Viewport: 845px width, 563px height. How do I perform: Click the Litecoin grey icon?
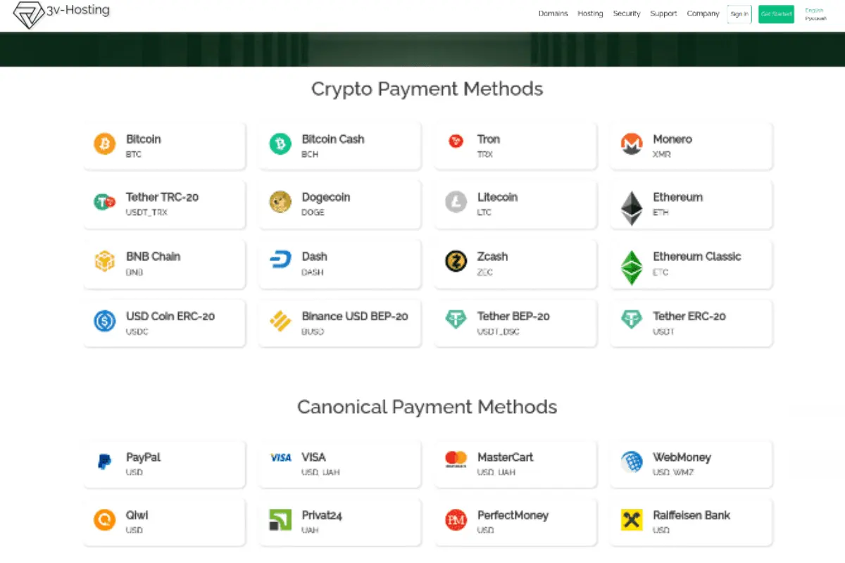(x=456, y=203)
